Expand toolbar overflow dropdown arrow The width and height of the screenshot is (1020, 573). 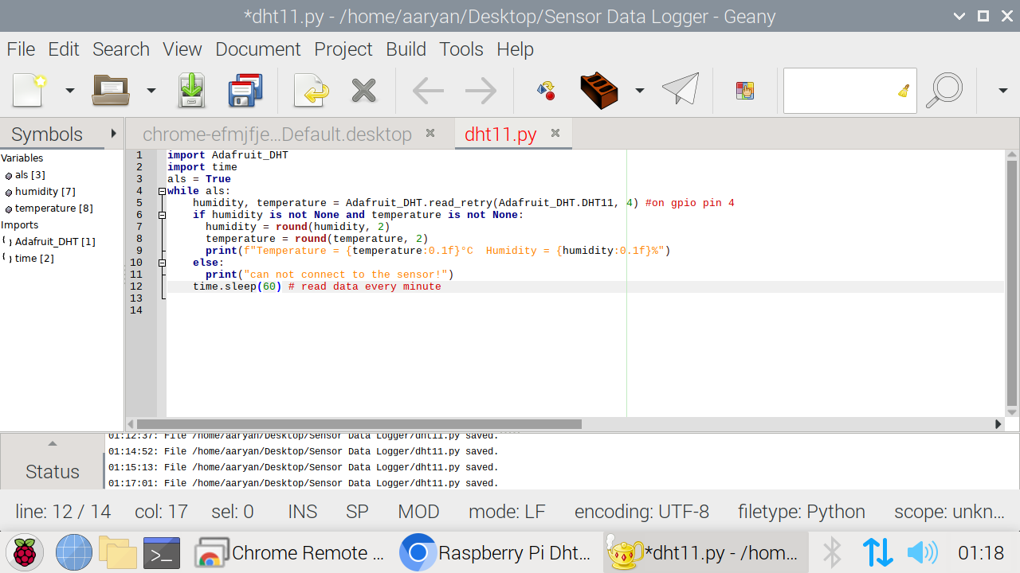click(x=1003, y=91)
